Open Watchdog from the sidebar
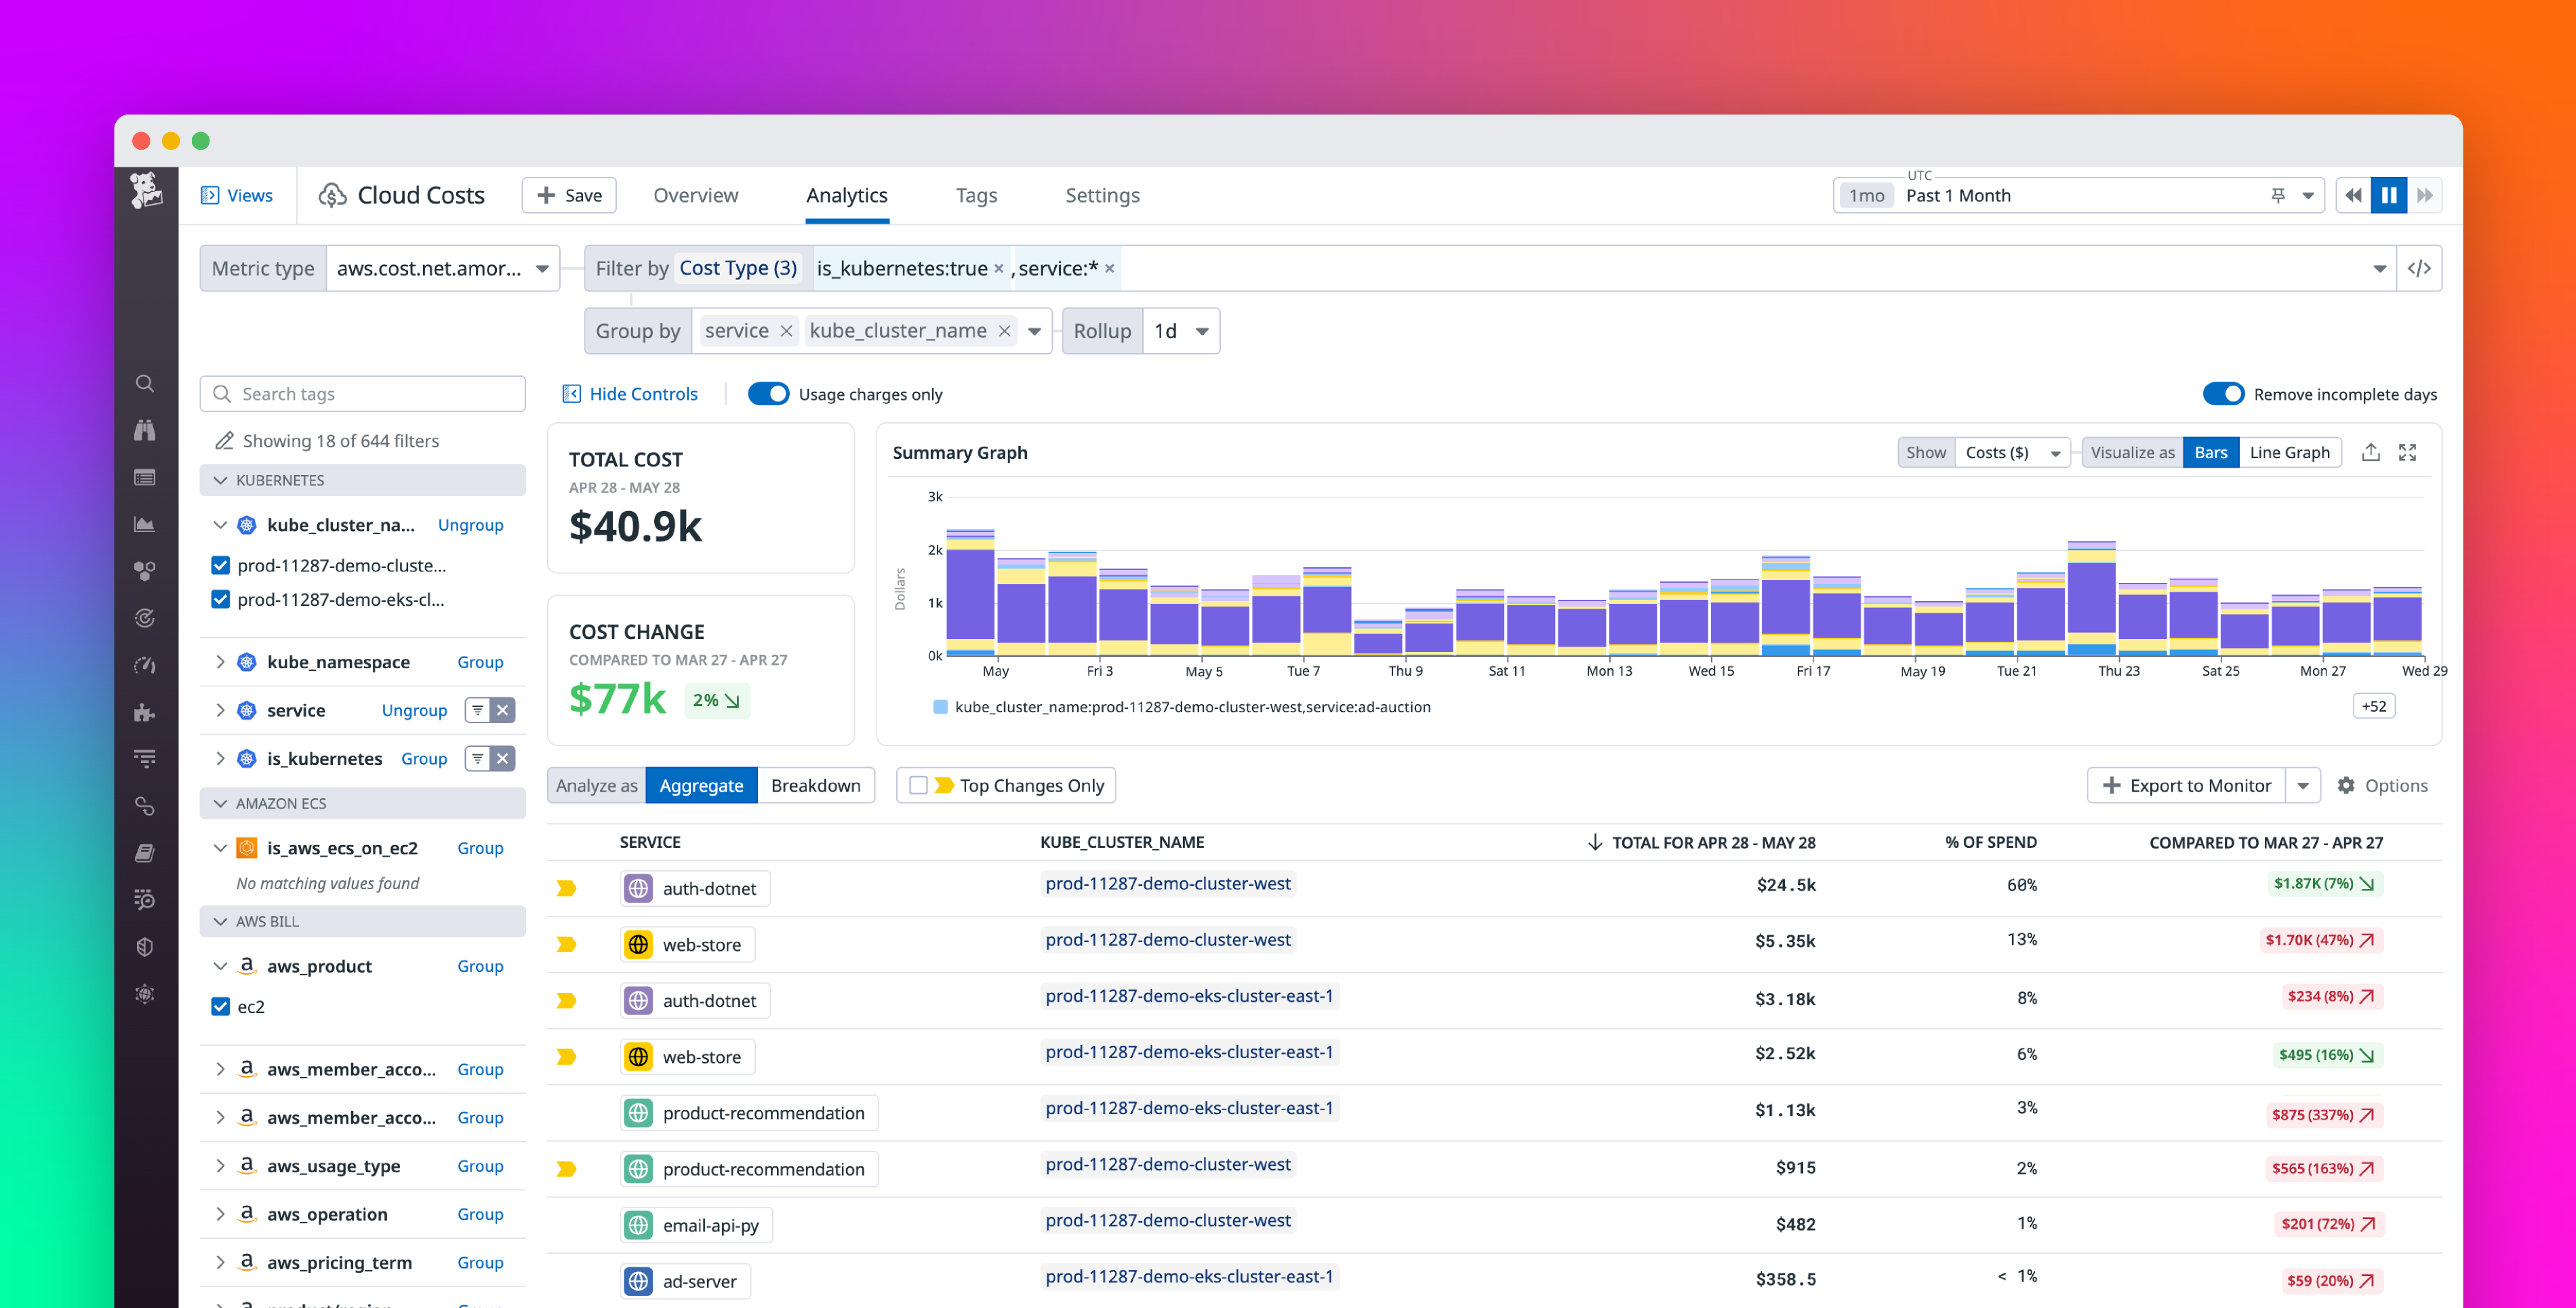Image resolution: width=2576 pixels, height=1308 pixels. tap(145, 430)
